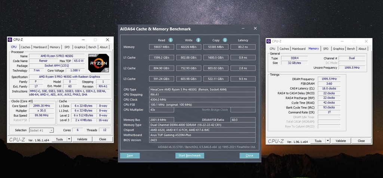Viewport: 383px width, 178px height.
Task: Open the Socket #1 selection dropdown
Action: [x=41, y=130]
